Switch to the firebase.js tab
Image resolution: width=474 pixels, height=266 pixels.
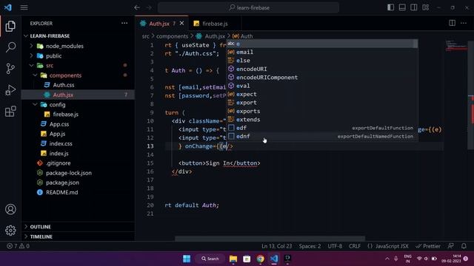coord(215,24)
